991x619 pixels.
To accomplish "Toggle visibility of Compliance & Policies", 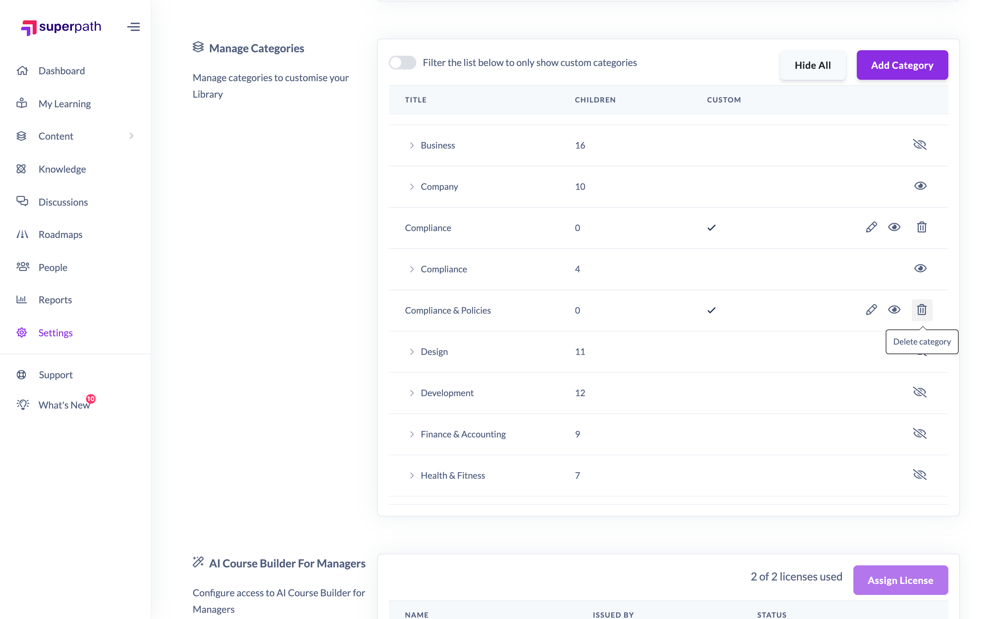I will (894, 310).
